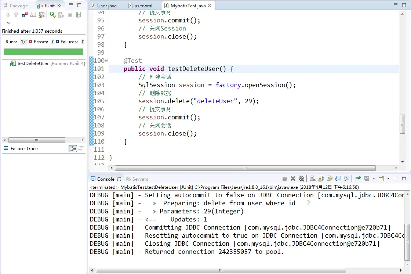This screenshot has width=411, height=274.
Task: Click editor scroll down arrow
Action: pos(402,162)
